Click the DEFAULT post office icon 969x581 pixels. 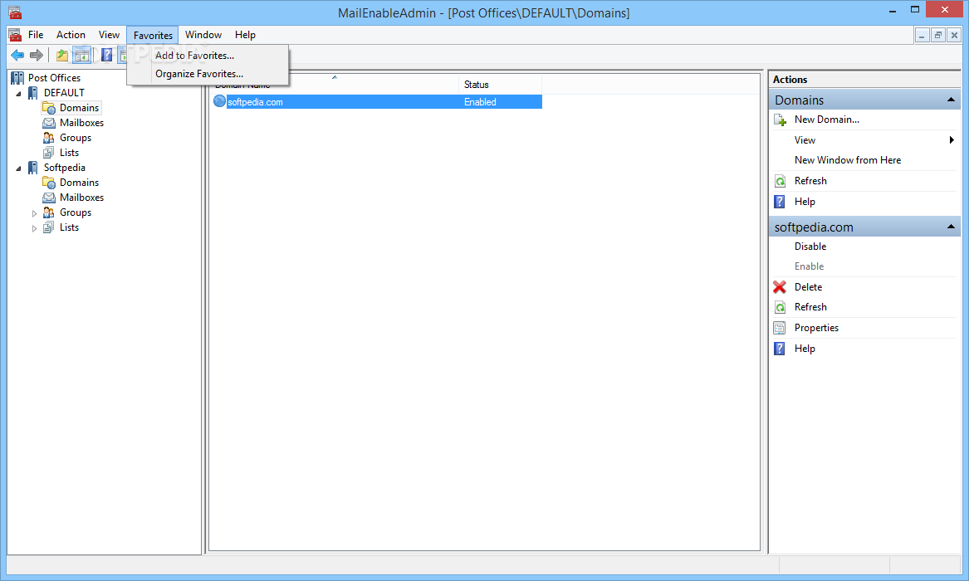(32, 93)
